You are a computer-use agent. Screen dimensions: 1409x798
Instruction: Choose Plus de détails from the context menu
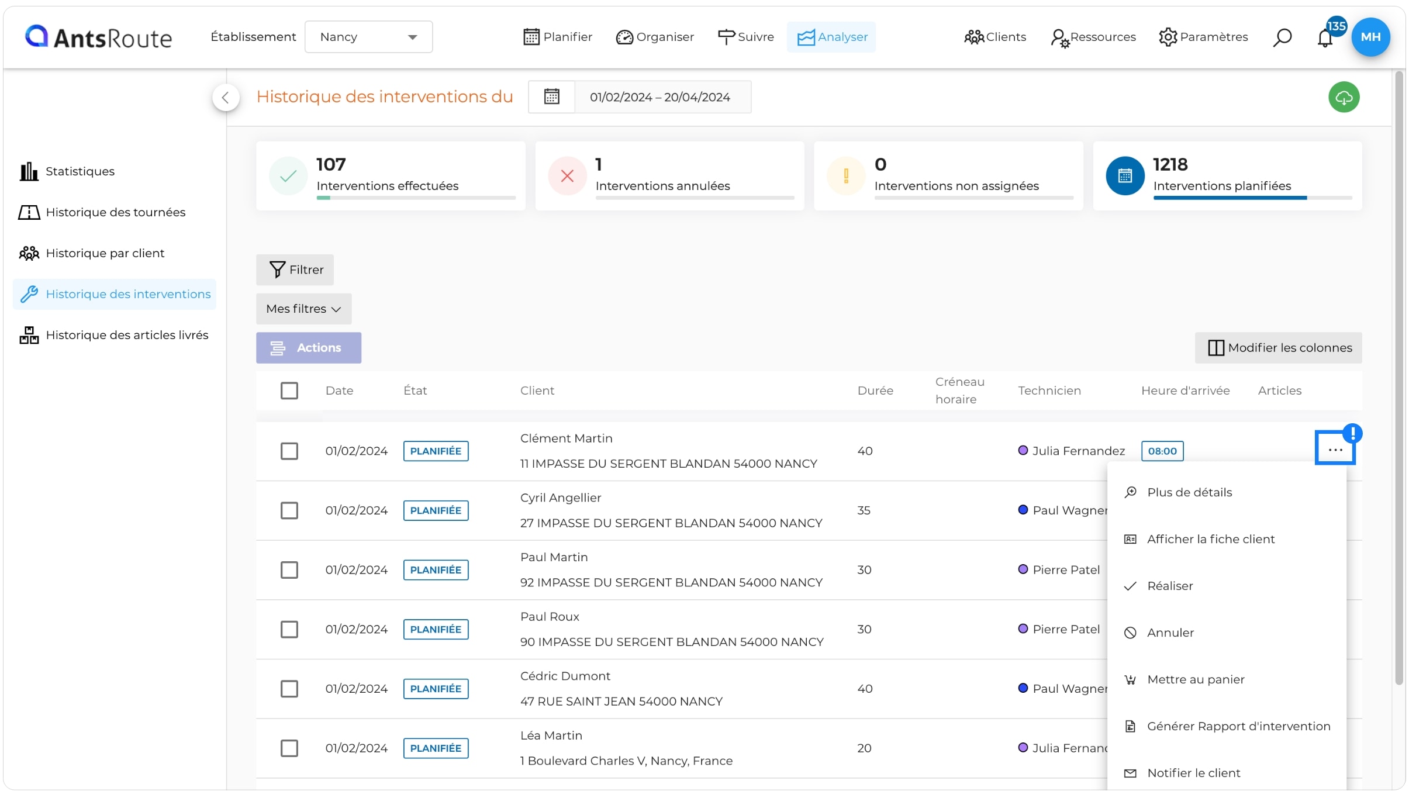pyautogui.click(x=1227, y=492)
